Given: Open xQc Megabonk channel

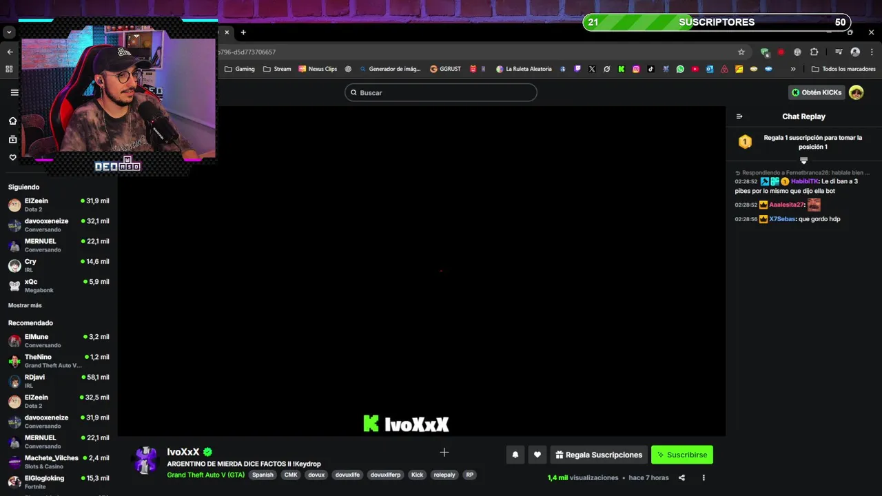Looking at the screenshot, I should point(59,285).
